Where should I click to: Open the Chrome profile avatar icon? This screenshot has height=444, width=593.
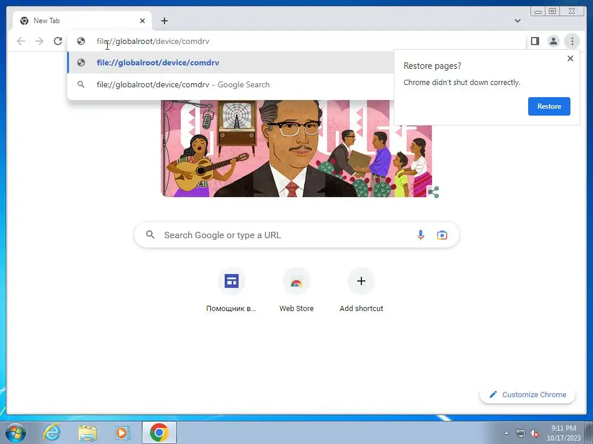(x=553, y=41)
